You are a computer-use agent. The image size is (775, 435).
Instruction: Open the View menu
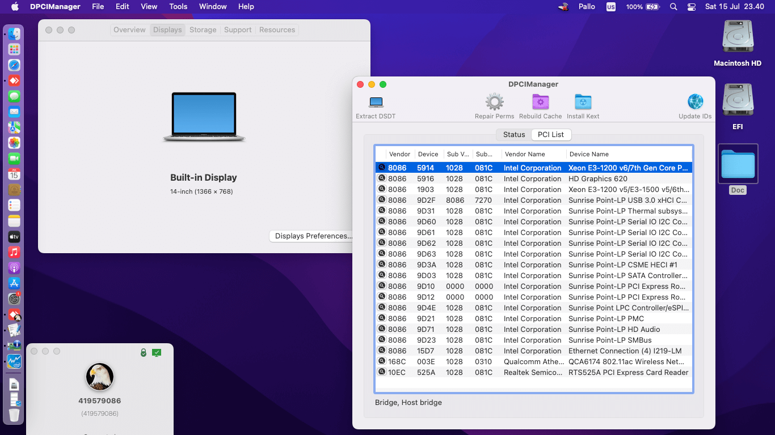point(149,7)
